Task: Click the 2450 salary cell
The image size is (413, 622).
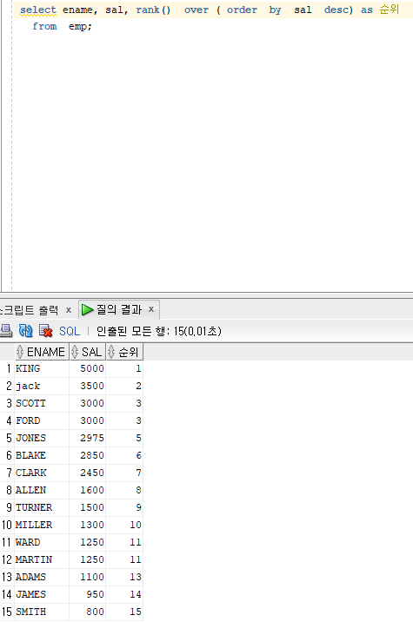Action: (x=88, y=473)
